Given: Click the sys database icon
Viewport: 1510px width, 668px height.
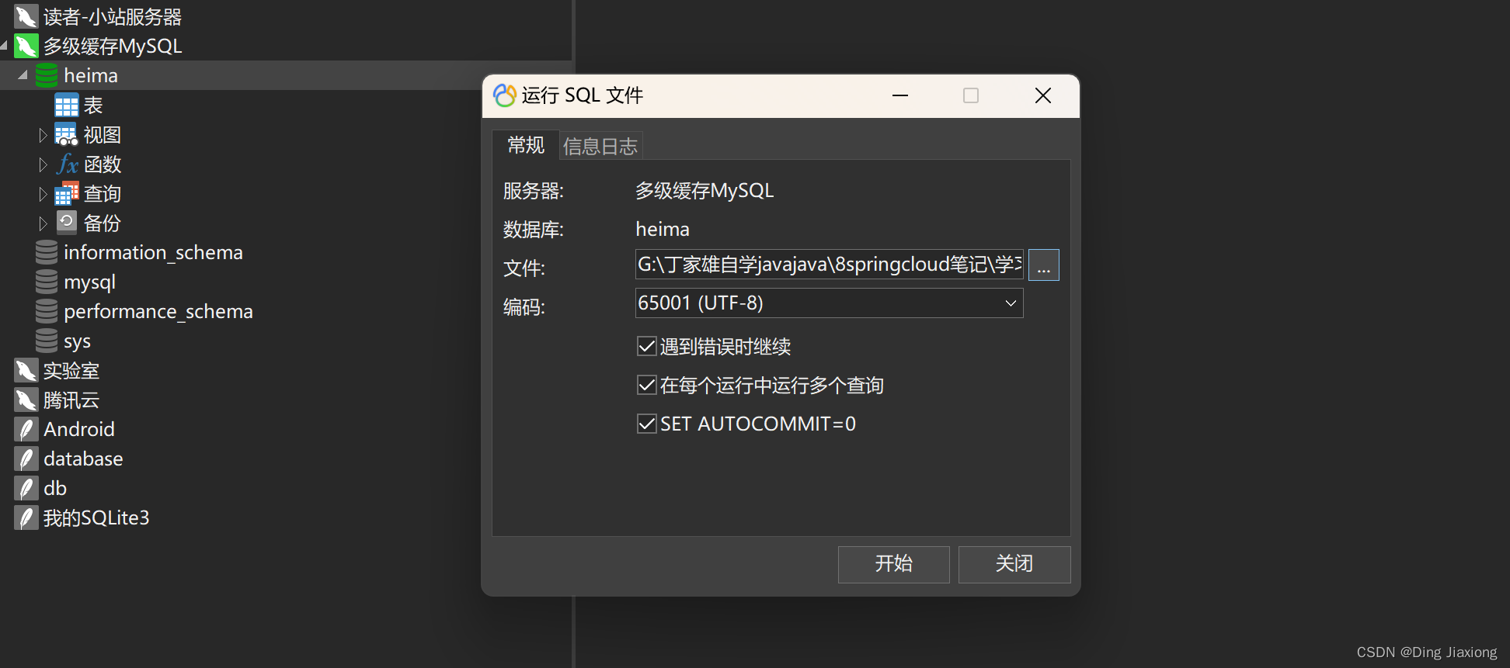Looking at the screenshot, I should pos(47,341).
